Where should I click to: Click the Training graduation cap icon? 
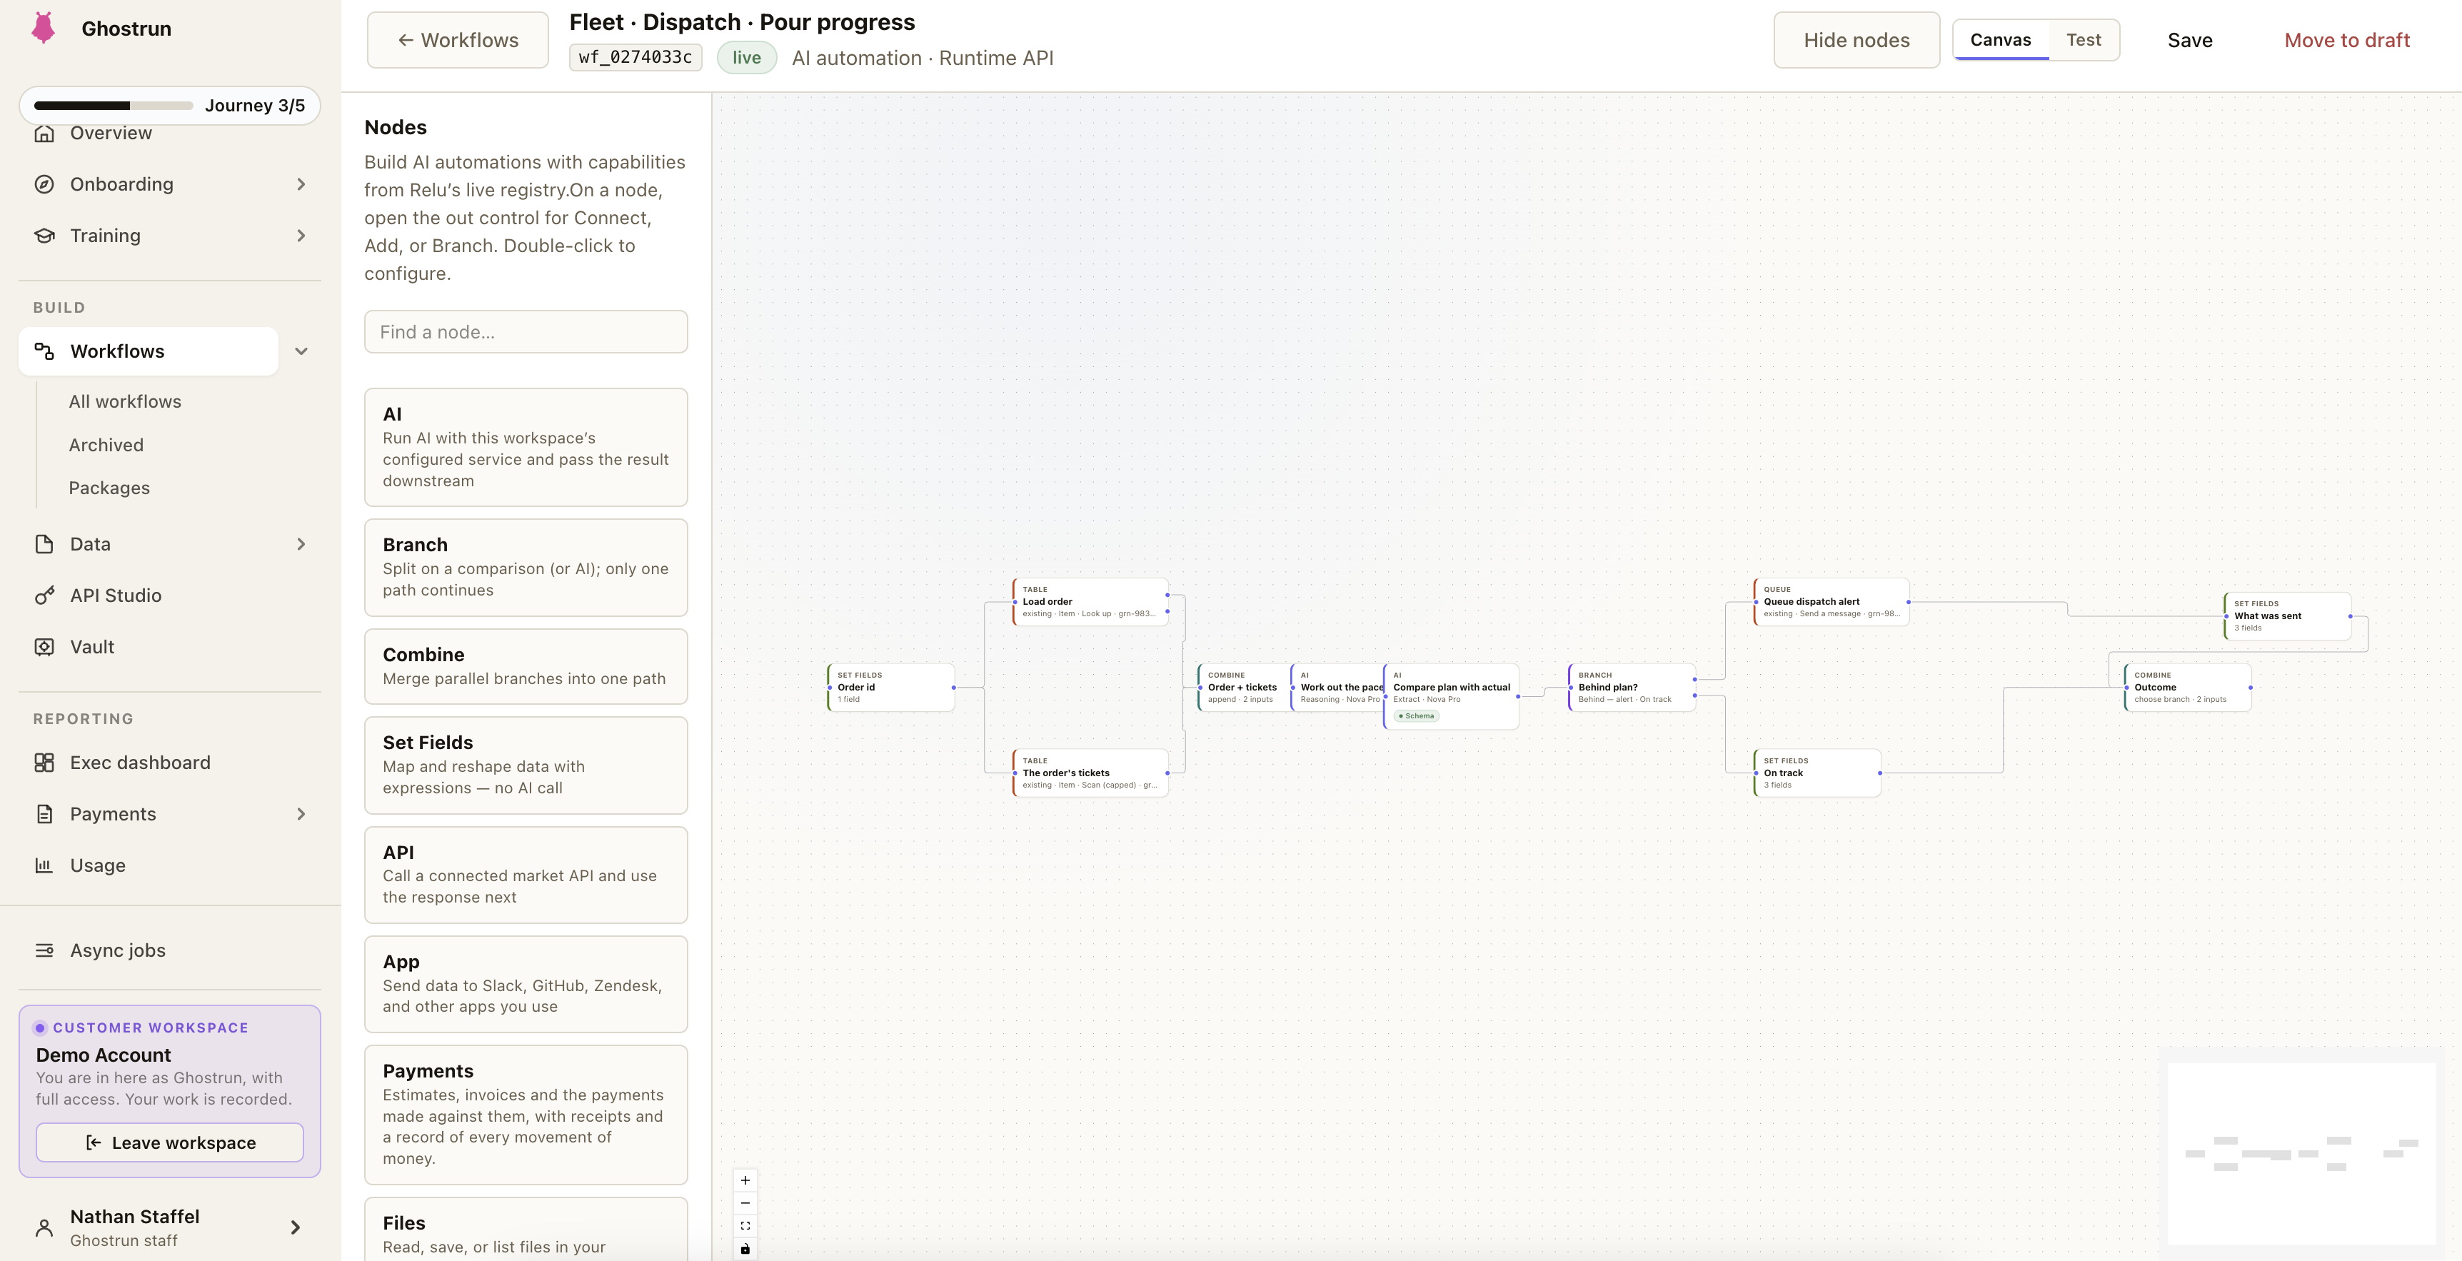[x=44, y=235]
